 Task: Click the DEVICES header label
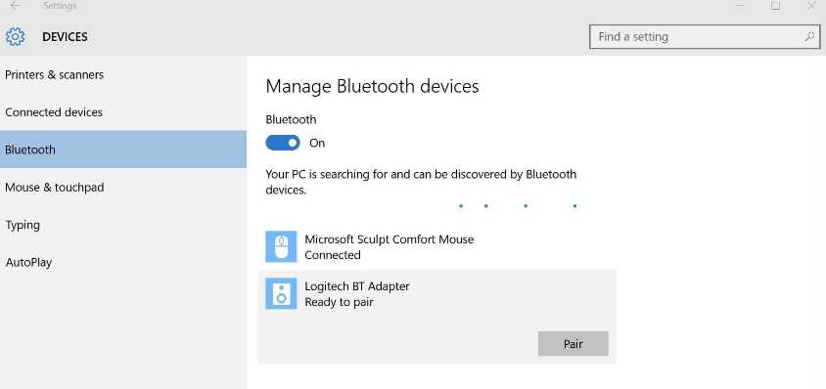[65, 37]
